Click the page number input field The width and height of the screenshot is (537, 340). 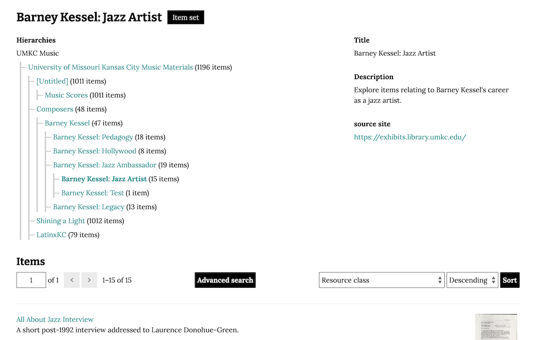(x=31, y=280)
